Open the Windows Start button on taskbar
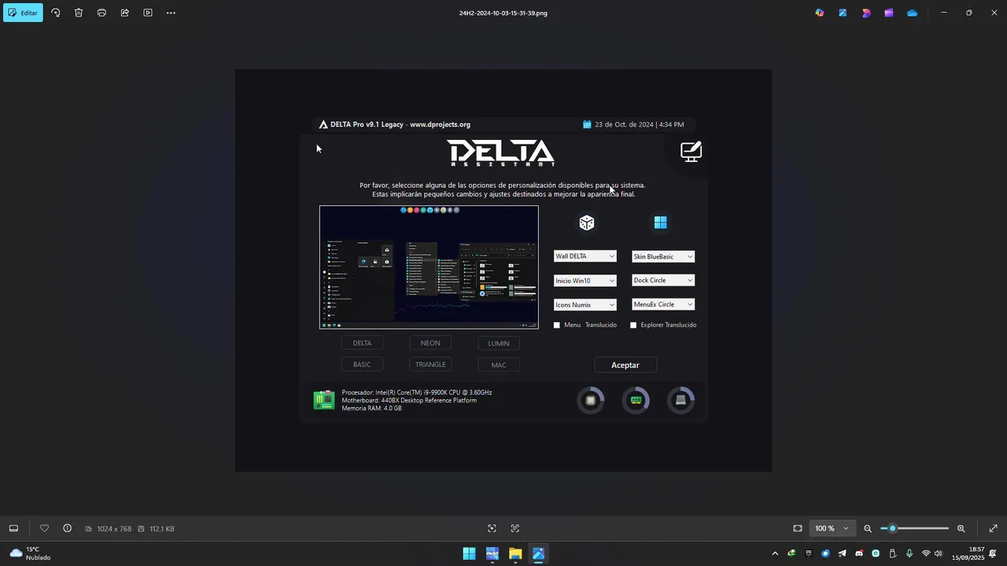Screen dimensions: 1007x566 (x=469, y=554)
